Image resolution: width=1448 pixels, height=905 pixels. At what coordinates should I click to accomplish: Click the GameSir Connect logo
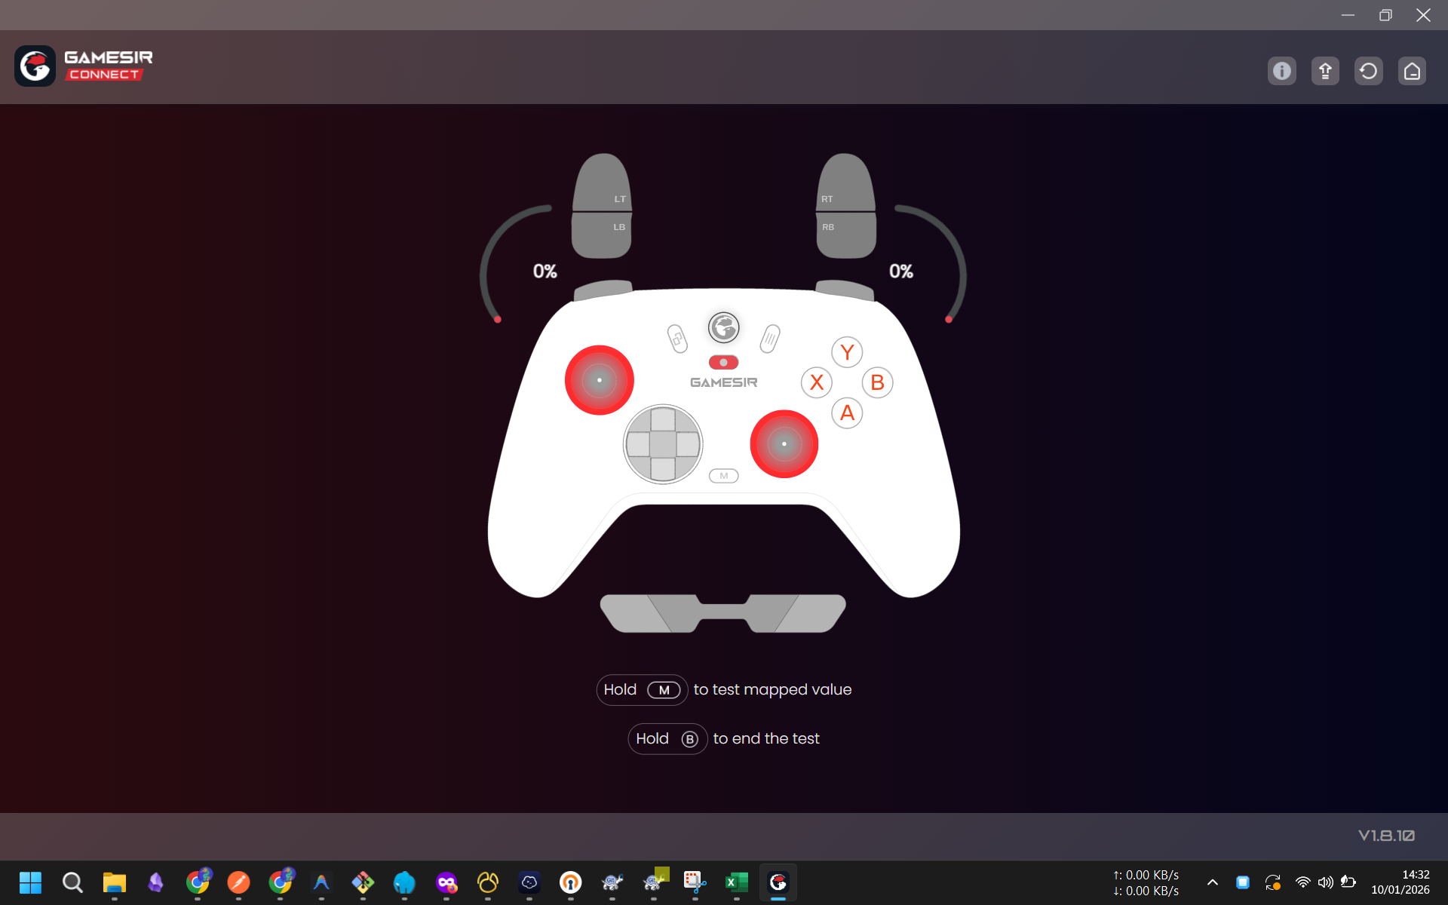click(x=83, y=66)
